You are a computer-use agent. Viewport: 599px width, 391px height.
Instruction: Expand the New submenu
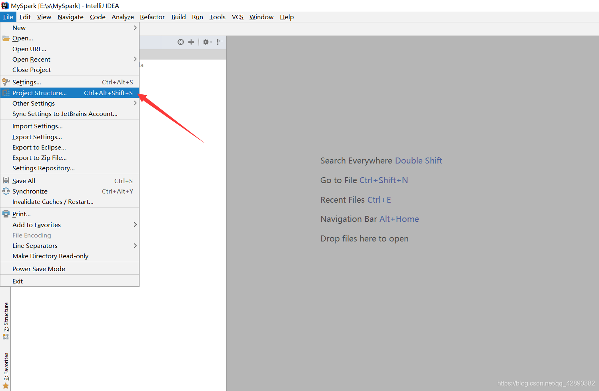[x=70, y=28]
